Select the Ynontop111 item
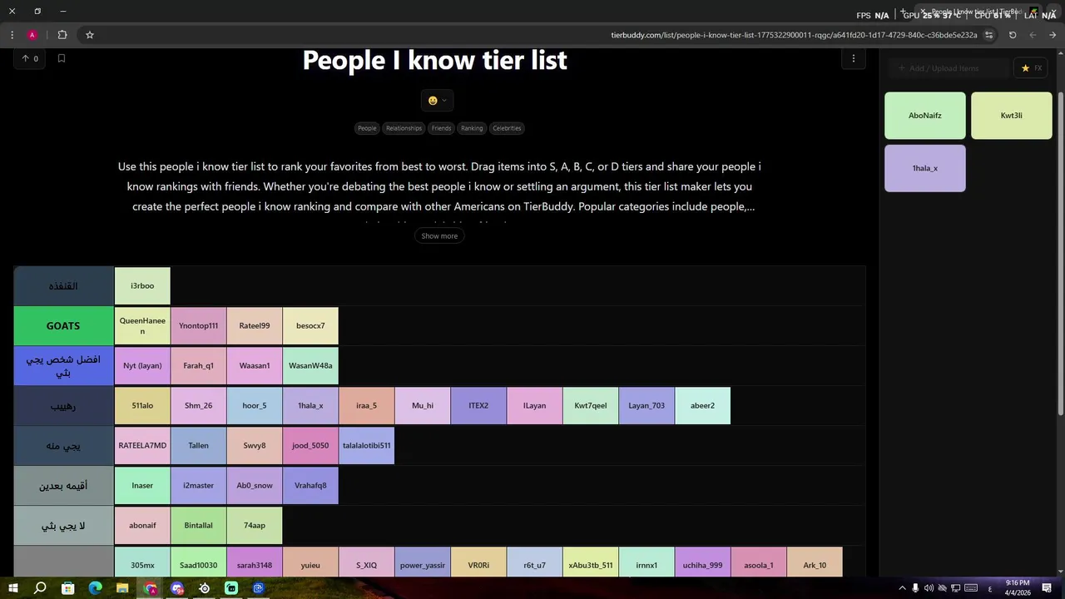This screenshot has height=599, width=1065. 198,326
